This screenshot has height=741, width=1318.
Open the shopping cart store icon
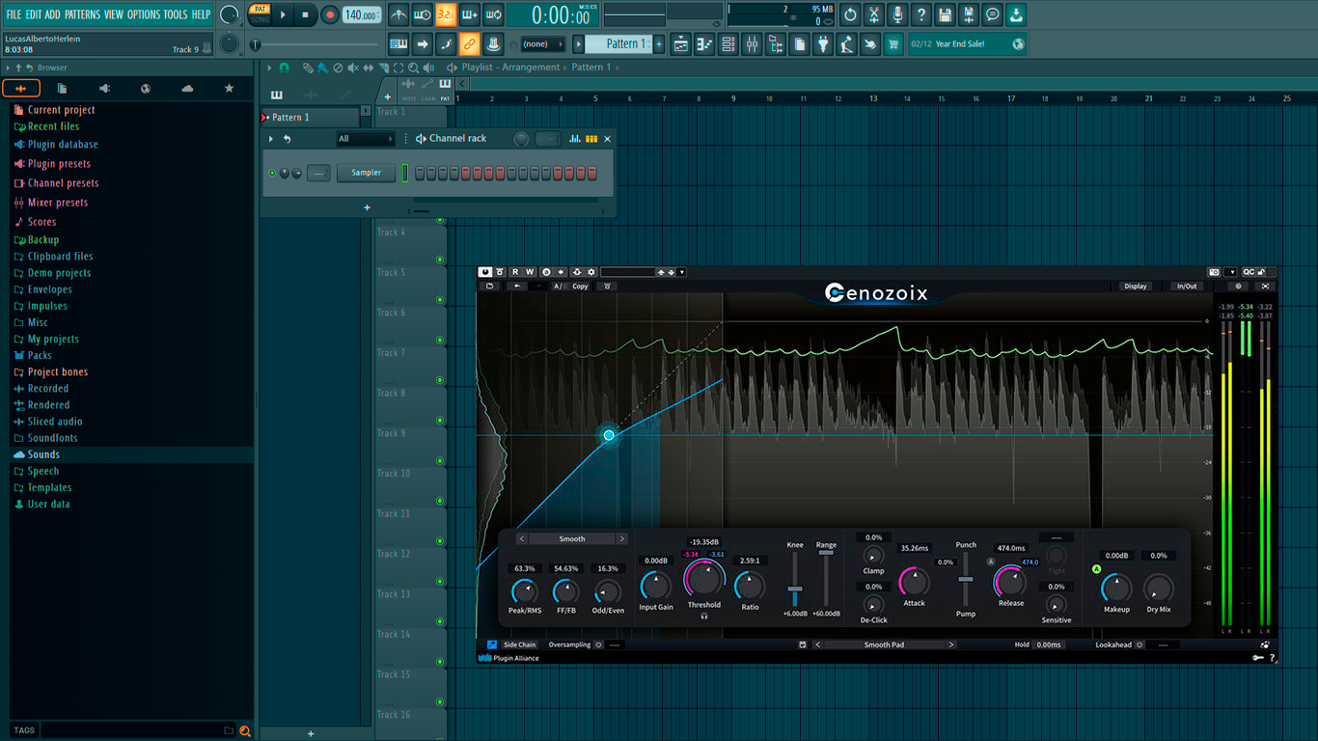click(x=892, y=44)
